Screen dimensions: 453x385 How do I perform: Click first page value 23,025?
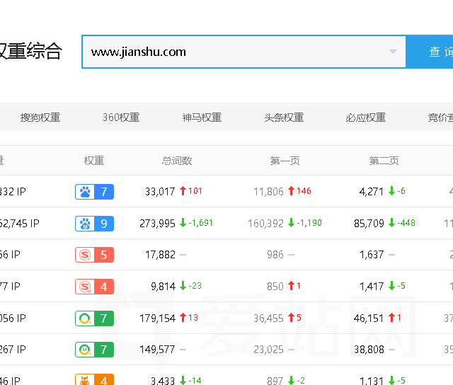tap(268, 350)
